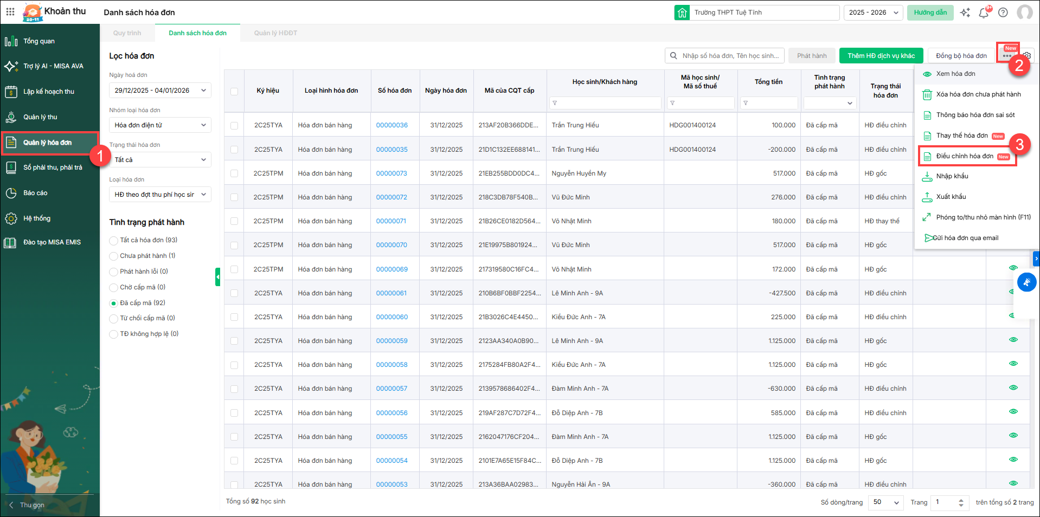1040x517 pixels.
Task: Click the notification bell icon
Action: pyautogui.click(x=984, y=12)
